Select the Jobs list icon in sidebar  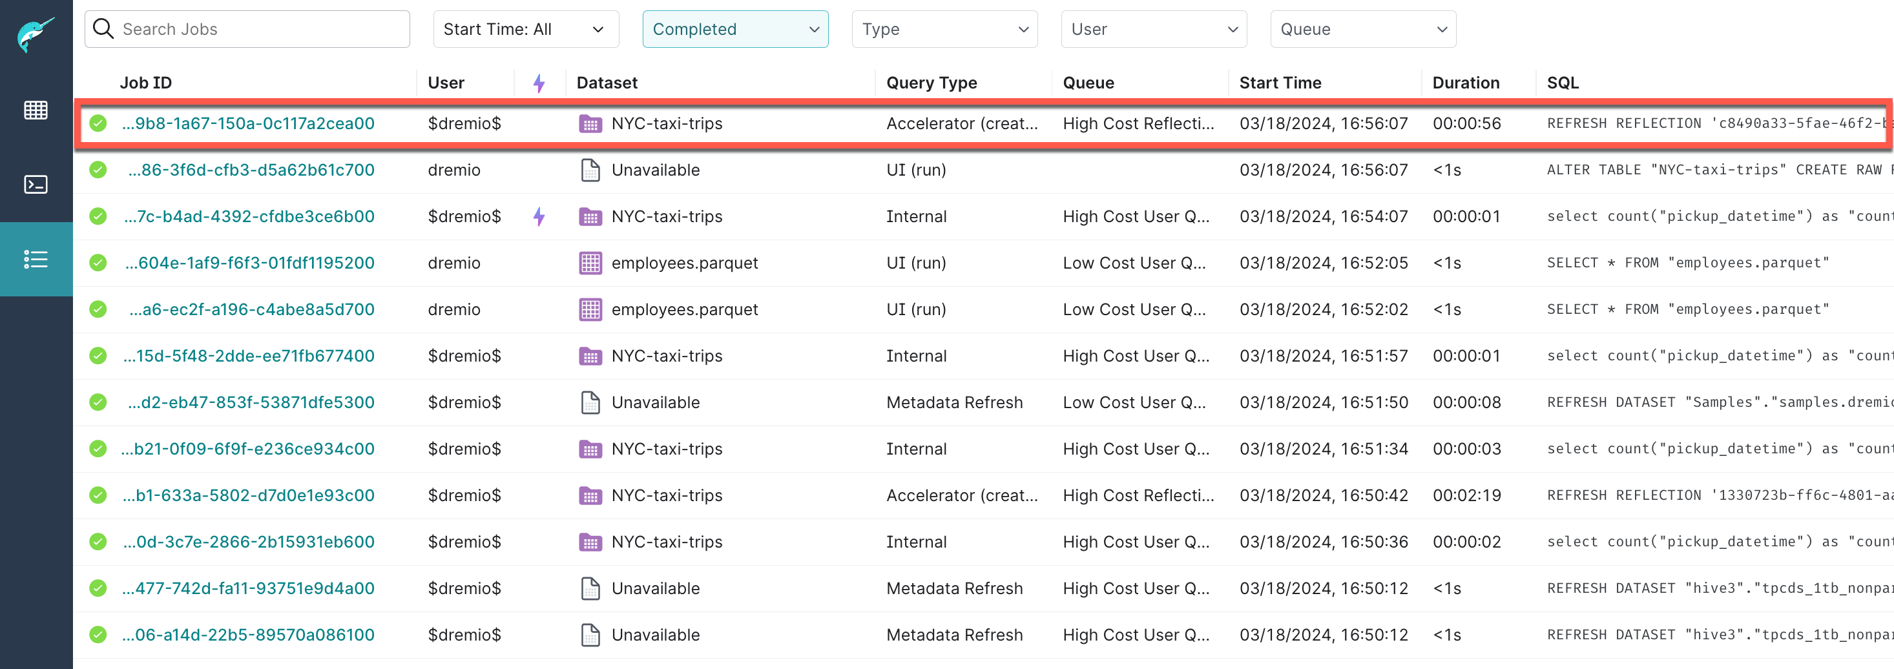coord(36,259)
